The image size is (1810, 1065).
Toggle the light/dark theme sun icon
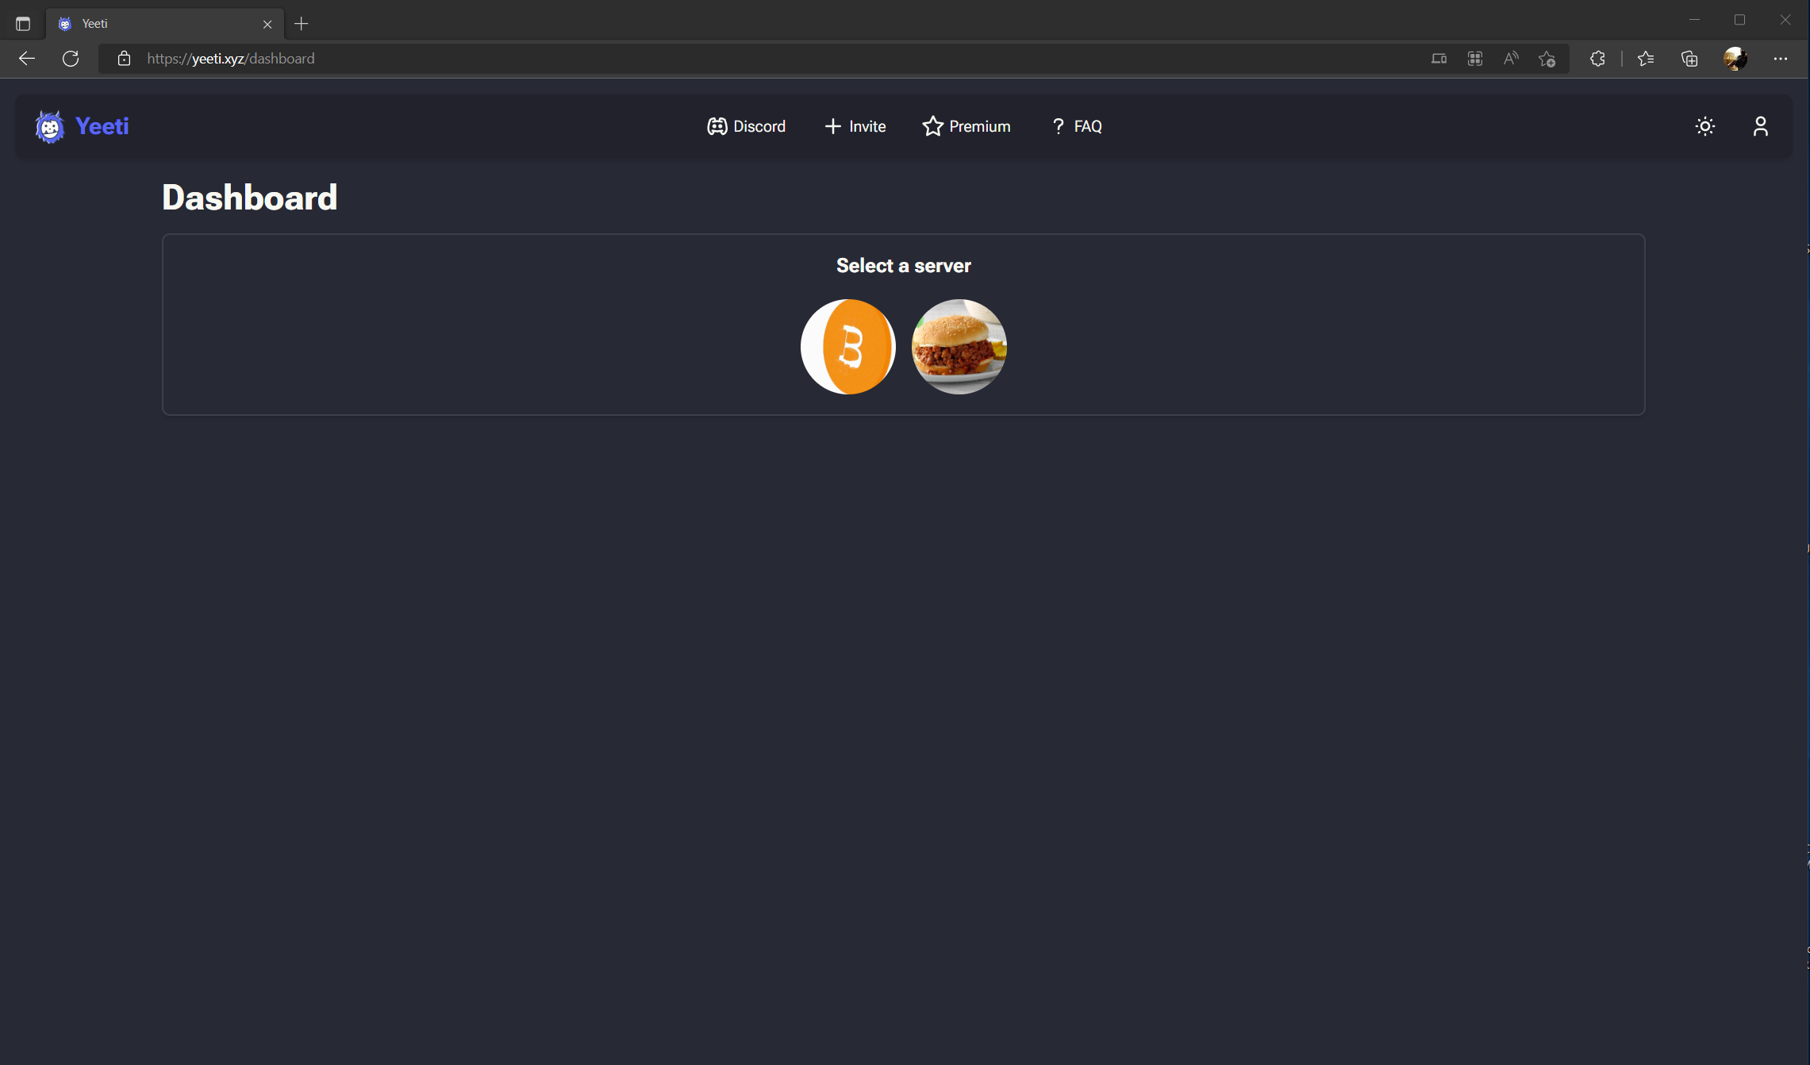[x=1704, y=126]
